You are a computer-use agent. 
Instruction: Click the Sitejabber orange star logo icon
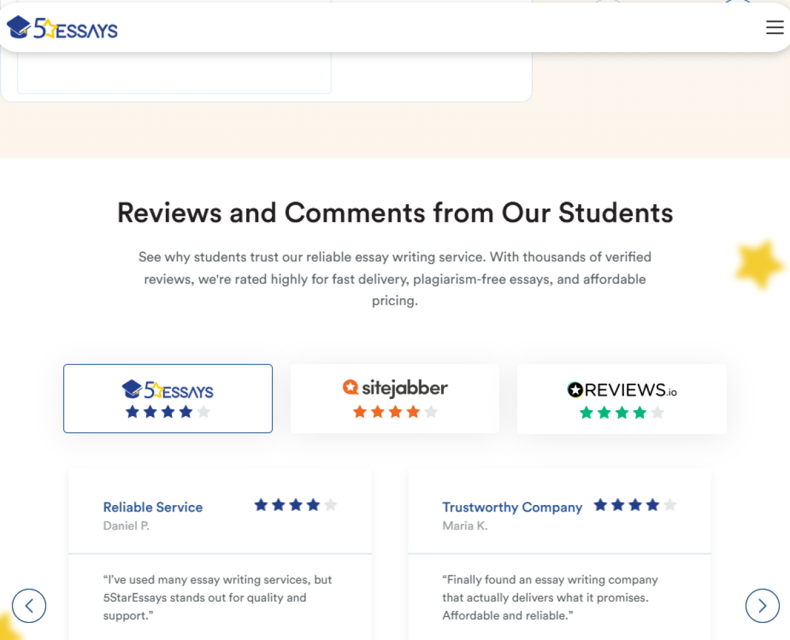tap(350, 387)
